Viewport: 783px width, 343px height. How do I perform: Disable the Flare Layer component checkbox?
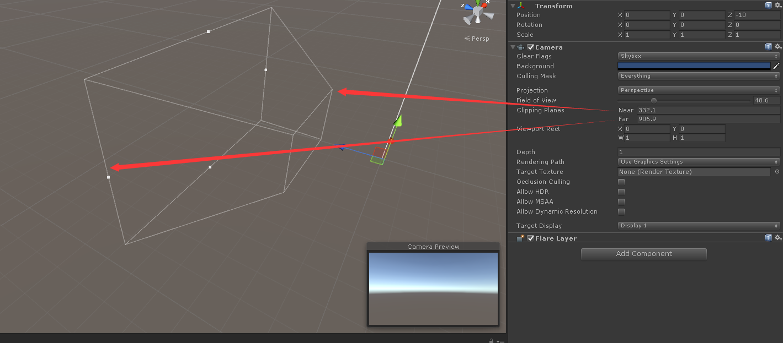click(530, 238)
